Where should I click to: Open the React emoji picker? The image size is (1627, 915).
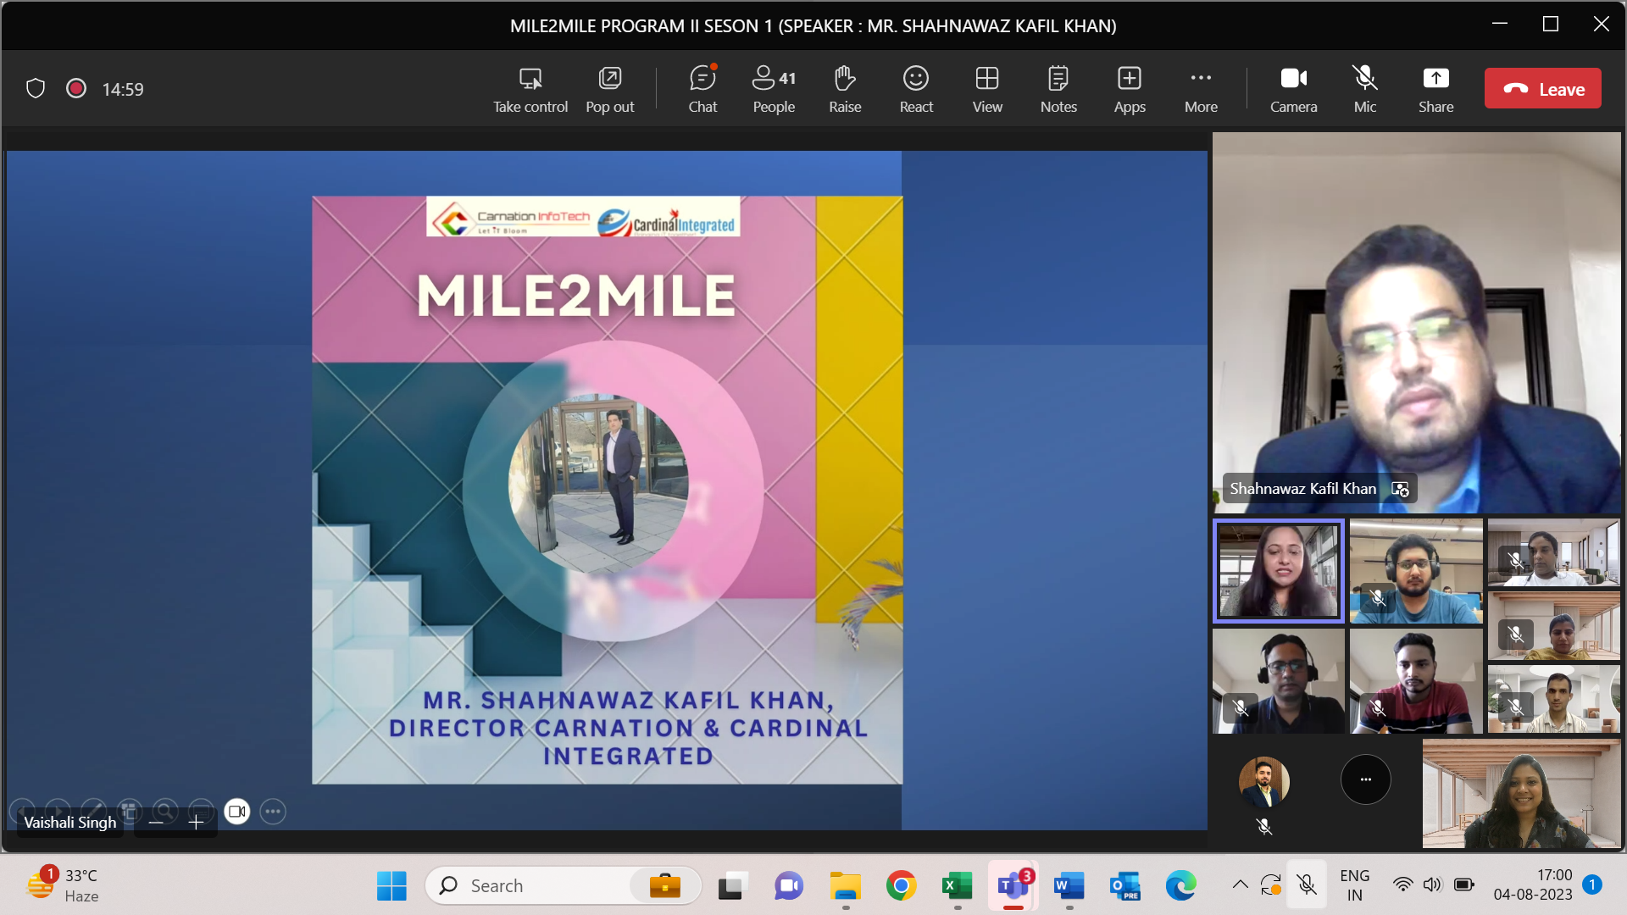coord(915,89)
